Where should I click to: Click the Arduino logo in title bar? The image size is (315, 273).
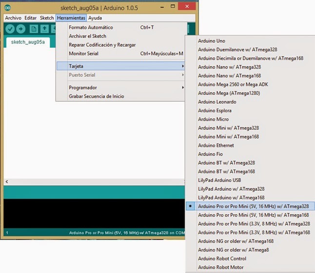(8, 8)
